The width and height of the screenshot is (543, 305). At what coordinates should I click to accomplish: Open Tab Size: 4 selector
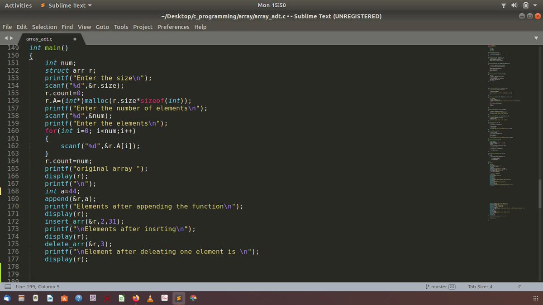tap(480, 286)
